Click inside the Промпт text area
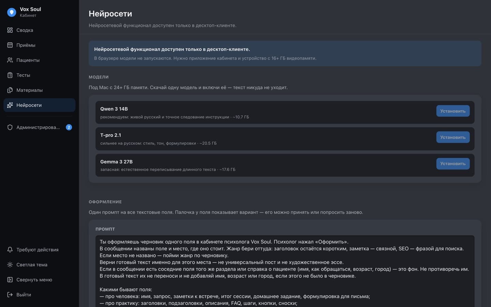491x307 pixels. pos(285,271)
